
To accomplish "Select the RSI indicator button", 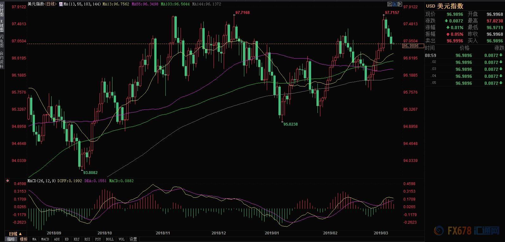I will tap(87, 239).
